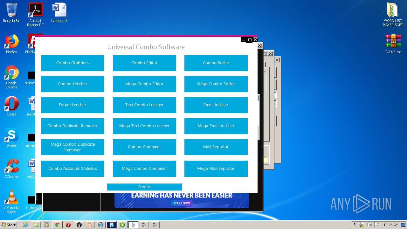Screen dimensions: 407x229
Task: Open WORD LIST MAKER SOFT folder
Action: tap(393, 15)
